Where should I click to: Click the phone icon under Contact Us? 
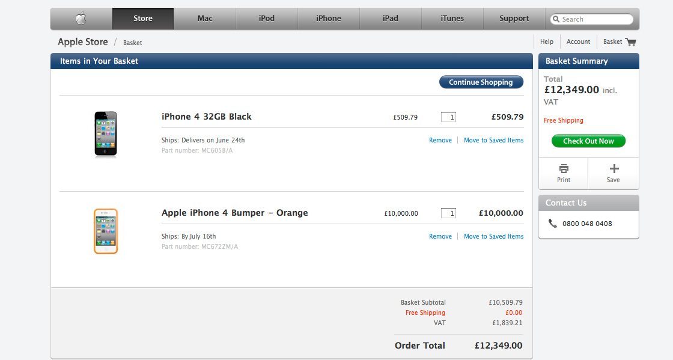pyautogui.click(x=552, y=224)
